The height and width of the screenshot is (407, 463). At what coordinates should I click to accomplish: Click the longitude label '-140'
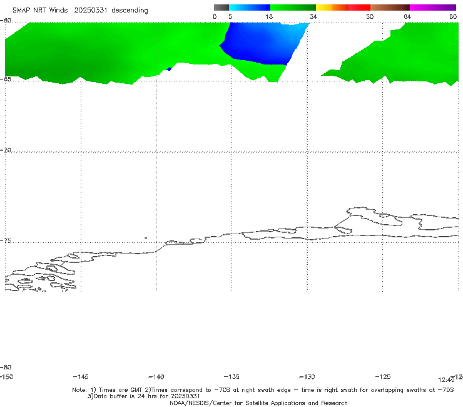coord(156,376)
